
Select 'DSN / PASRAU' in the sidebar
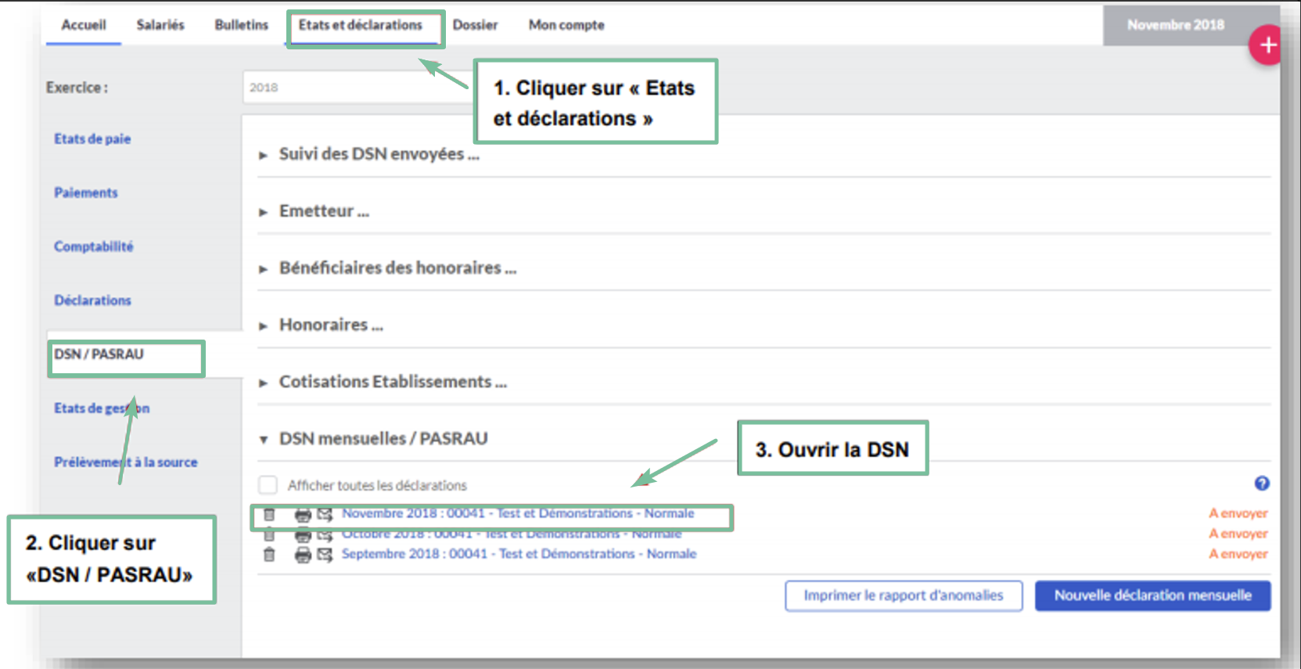[x=99, y=354]
